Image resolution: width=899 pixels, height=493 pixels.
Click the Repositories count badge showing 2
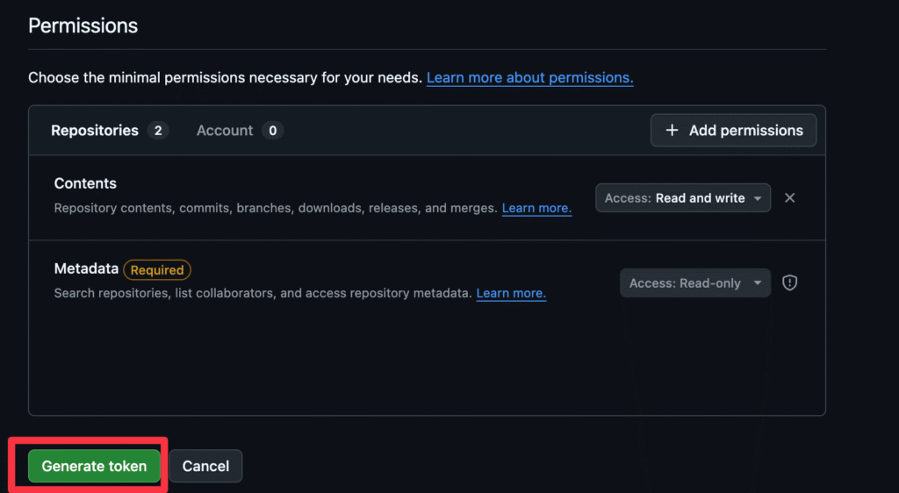pyautogui.click(x=158, y=131)
